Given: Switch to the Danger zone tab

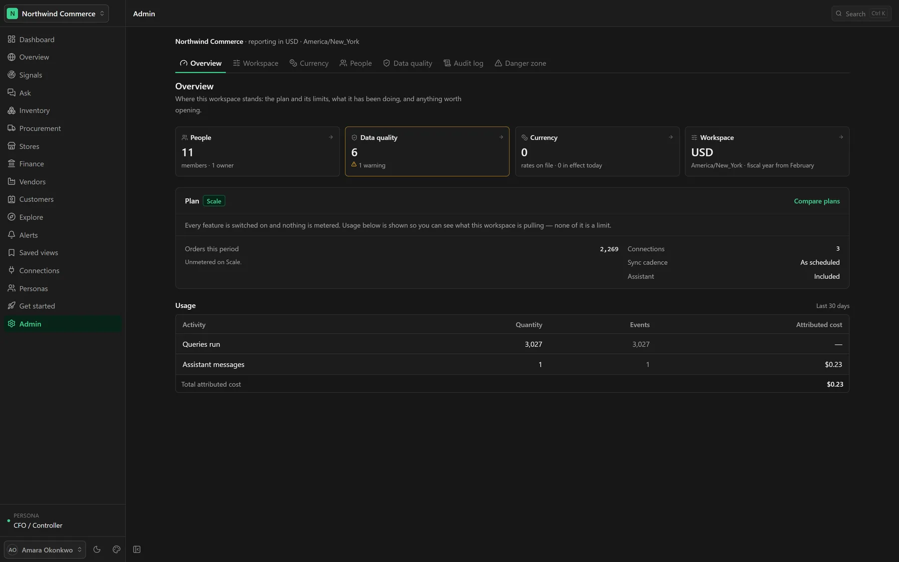Looking at the screenshot, I should tap(520, 63).
